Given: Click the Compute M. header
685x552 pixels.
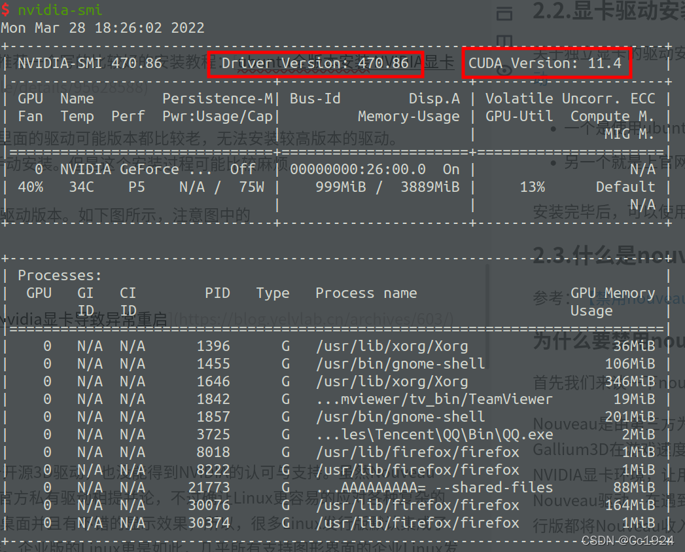Looking at the screenshot, I should click(x=612, y=117).
